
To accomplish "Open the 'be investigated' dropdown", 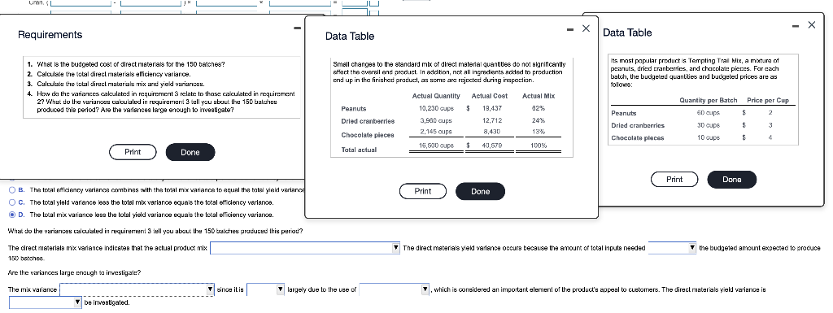I will click(46, 302).
